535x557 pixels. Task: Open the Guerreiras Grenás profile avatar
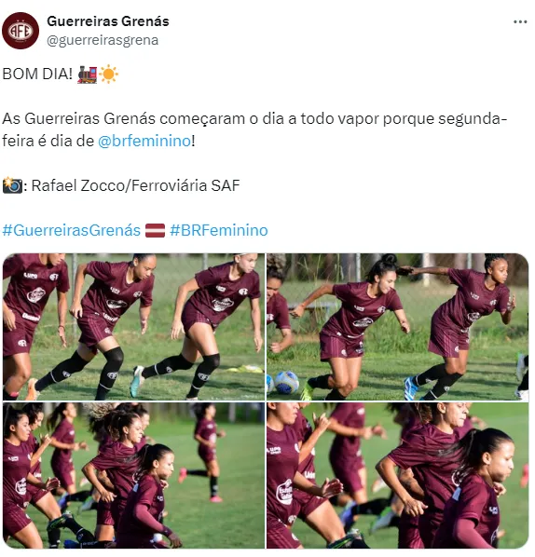21,31
